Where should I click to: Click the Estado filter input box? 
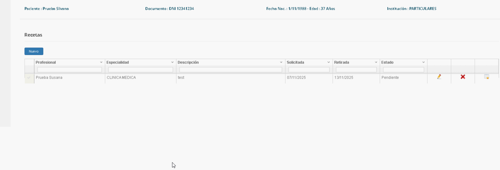pyautogui.click(x=403, y=70)
